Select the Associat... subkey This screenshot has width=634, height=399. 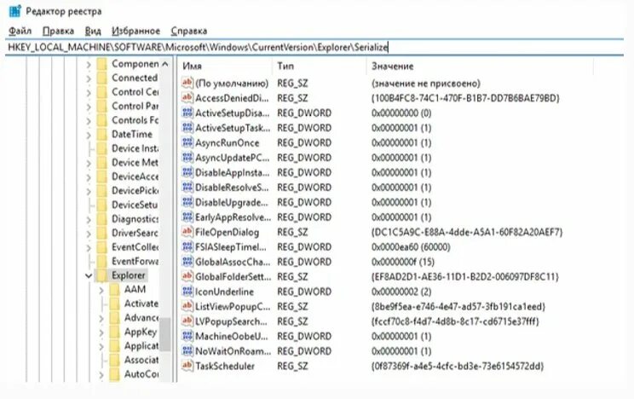141,360
